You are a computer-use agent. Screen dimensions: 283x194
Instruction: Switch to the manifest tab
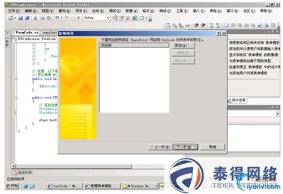pyautogui.click(x=50, y=32)
